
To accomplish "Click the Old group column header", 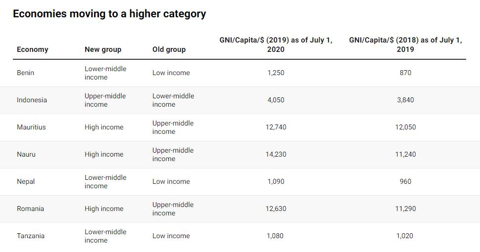I will pos(169,49).
